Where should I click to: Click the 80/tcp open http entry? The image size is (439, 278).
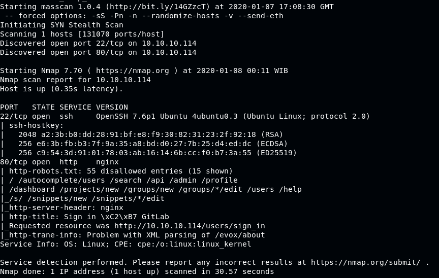coord(39,162)
